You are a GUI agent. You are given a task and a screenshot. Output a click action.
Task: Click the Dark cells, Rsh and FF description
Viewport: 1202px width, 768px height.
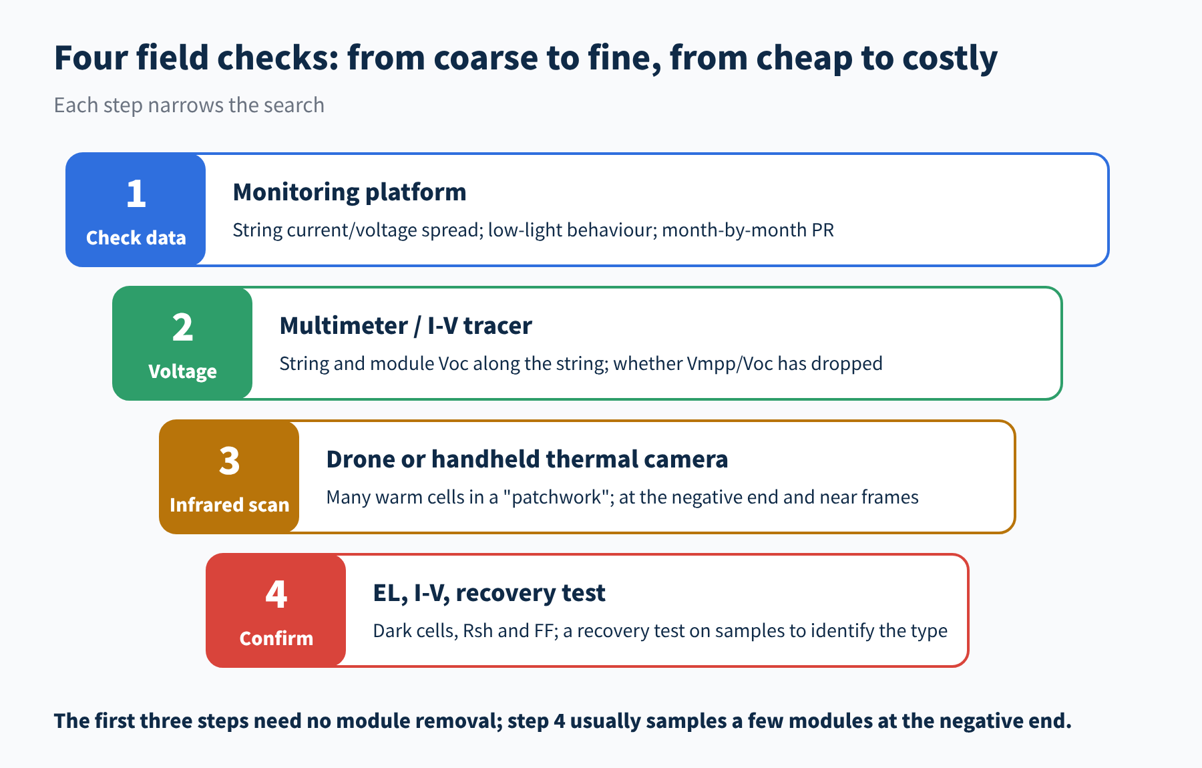point(660,630)
